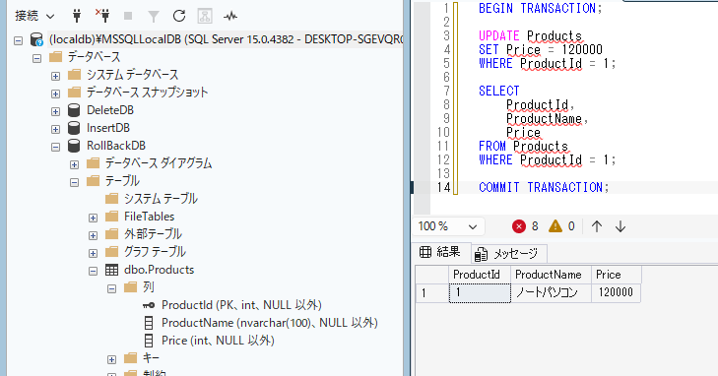Screen dimensions: 718x376
Task: Select the データベース tree item
Action: 94,57
